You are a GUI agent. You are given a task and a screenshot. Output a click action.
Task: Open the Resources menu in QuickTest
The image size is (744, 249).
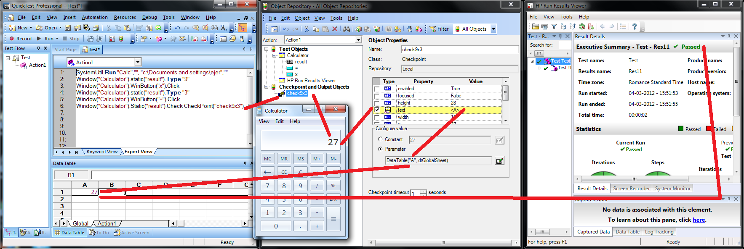tap(125, 17)
